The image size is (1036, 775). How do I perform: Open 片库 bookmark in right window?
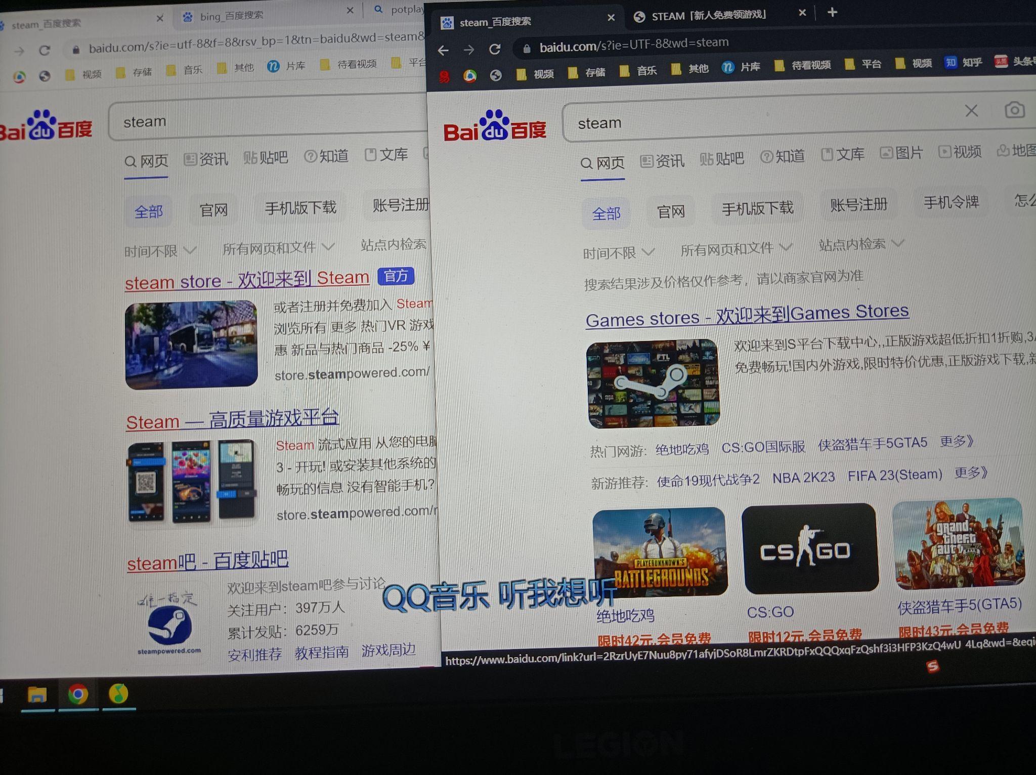[x=741, y=67]
